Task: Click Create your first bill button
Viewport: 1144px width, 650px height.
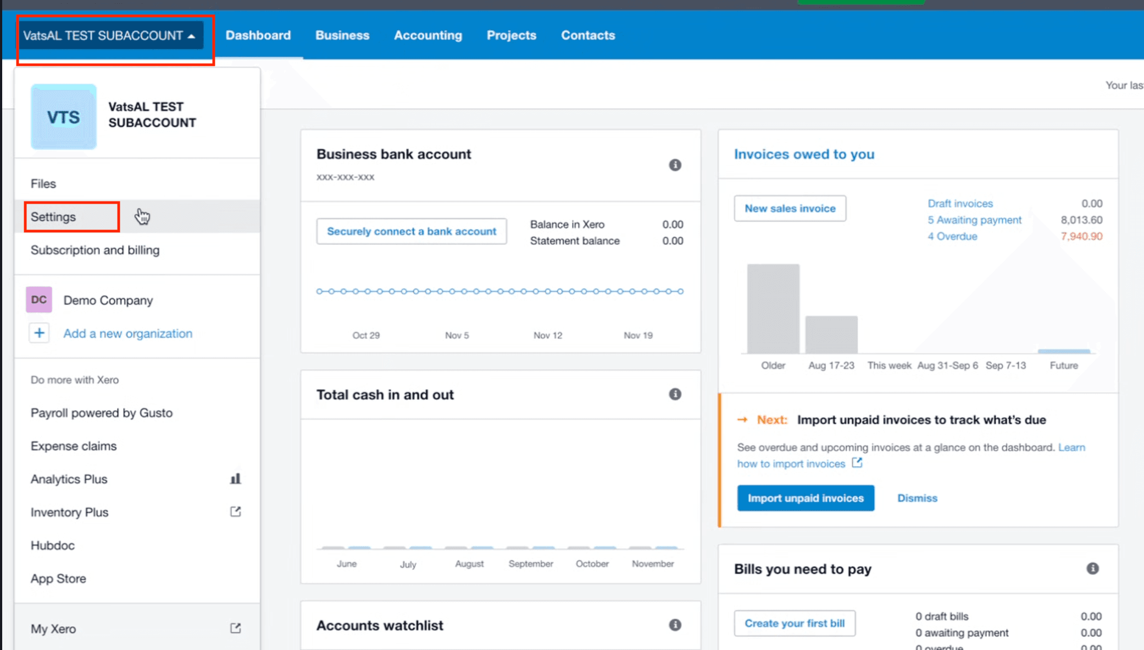Action: point(795,624)
